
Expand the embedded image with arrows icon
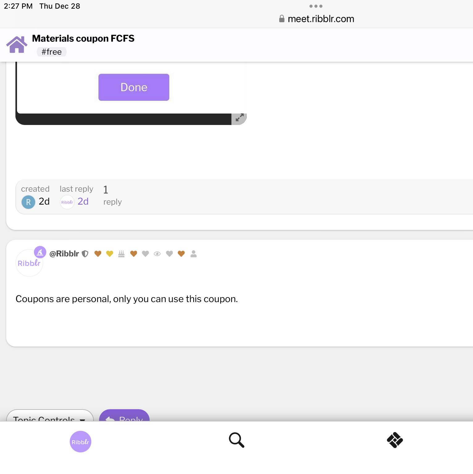pos(239,118)
